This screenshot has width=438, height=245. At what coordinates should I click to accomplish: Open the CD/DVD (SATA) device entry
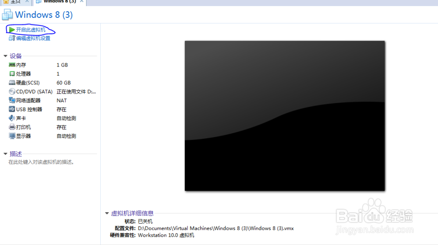click(x=34, y=91)
